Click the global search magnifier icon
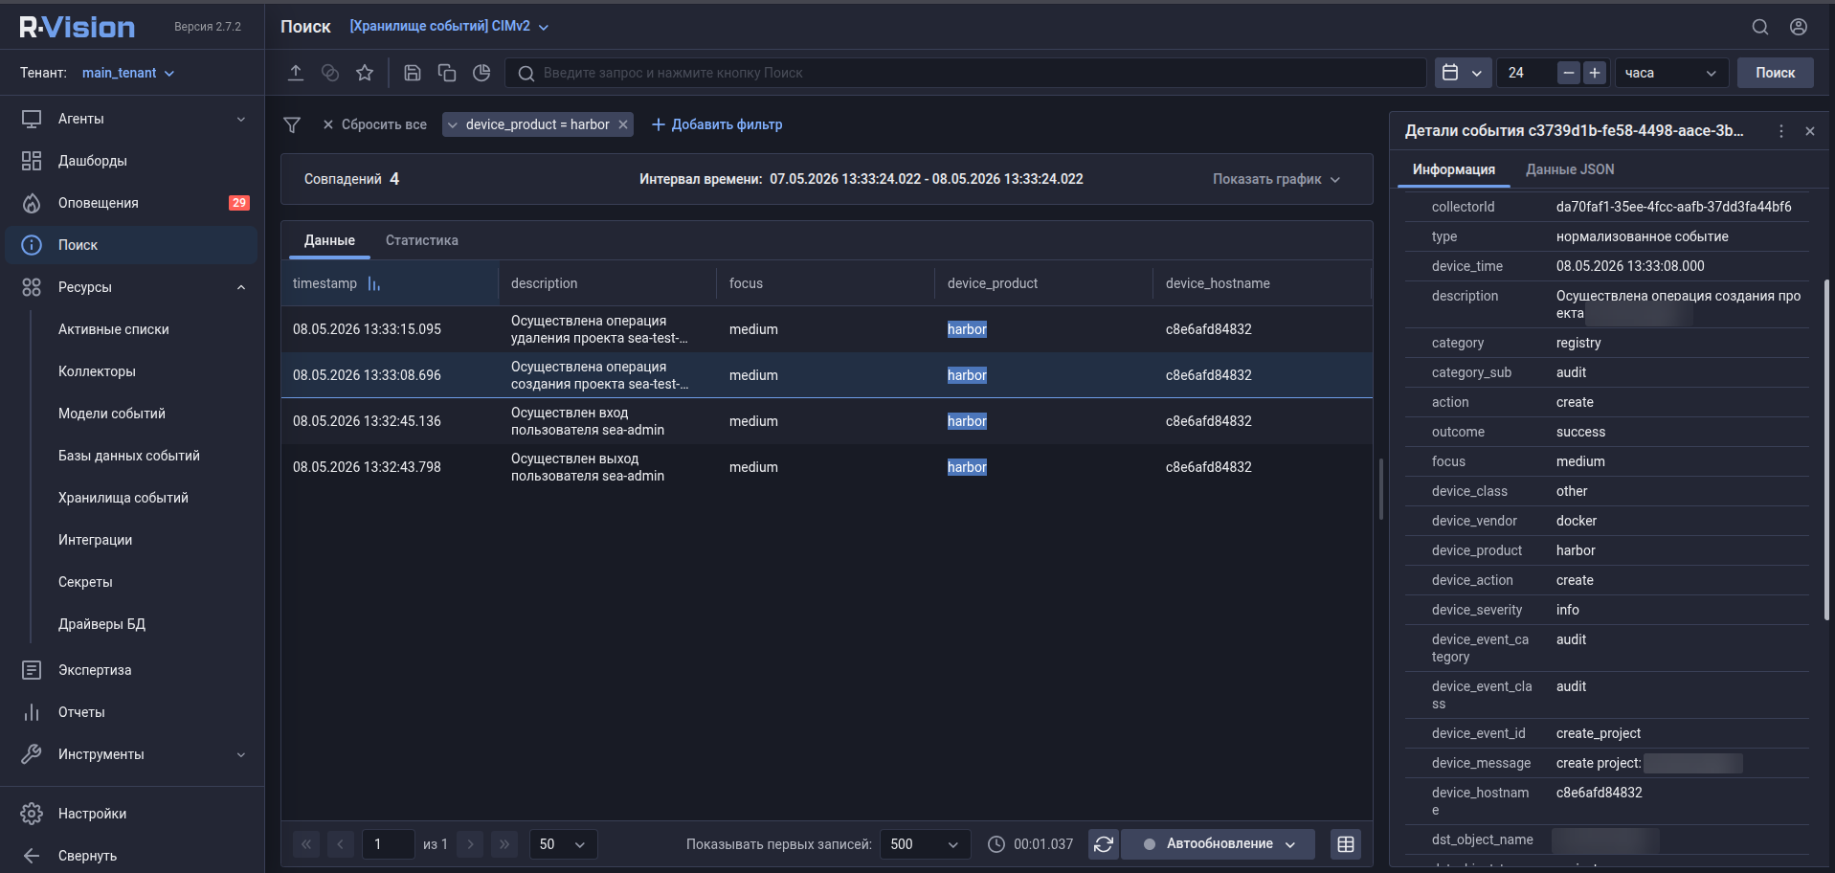 (1760, 27)
